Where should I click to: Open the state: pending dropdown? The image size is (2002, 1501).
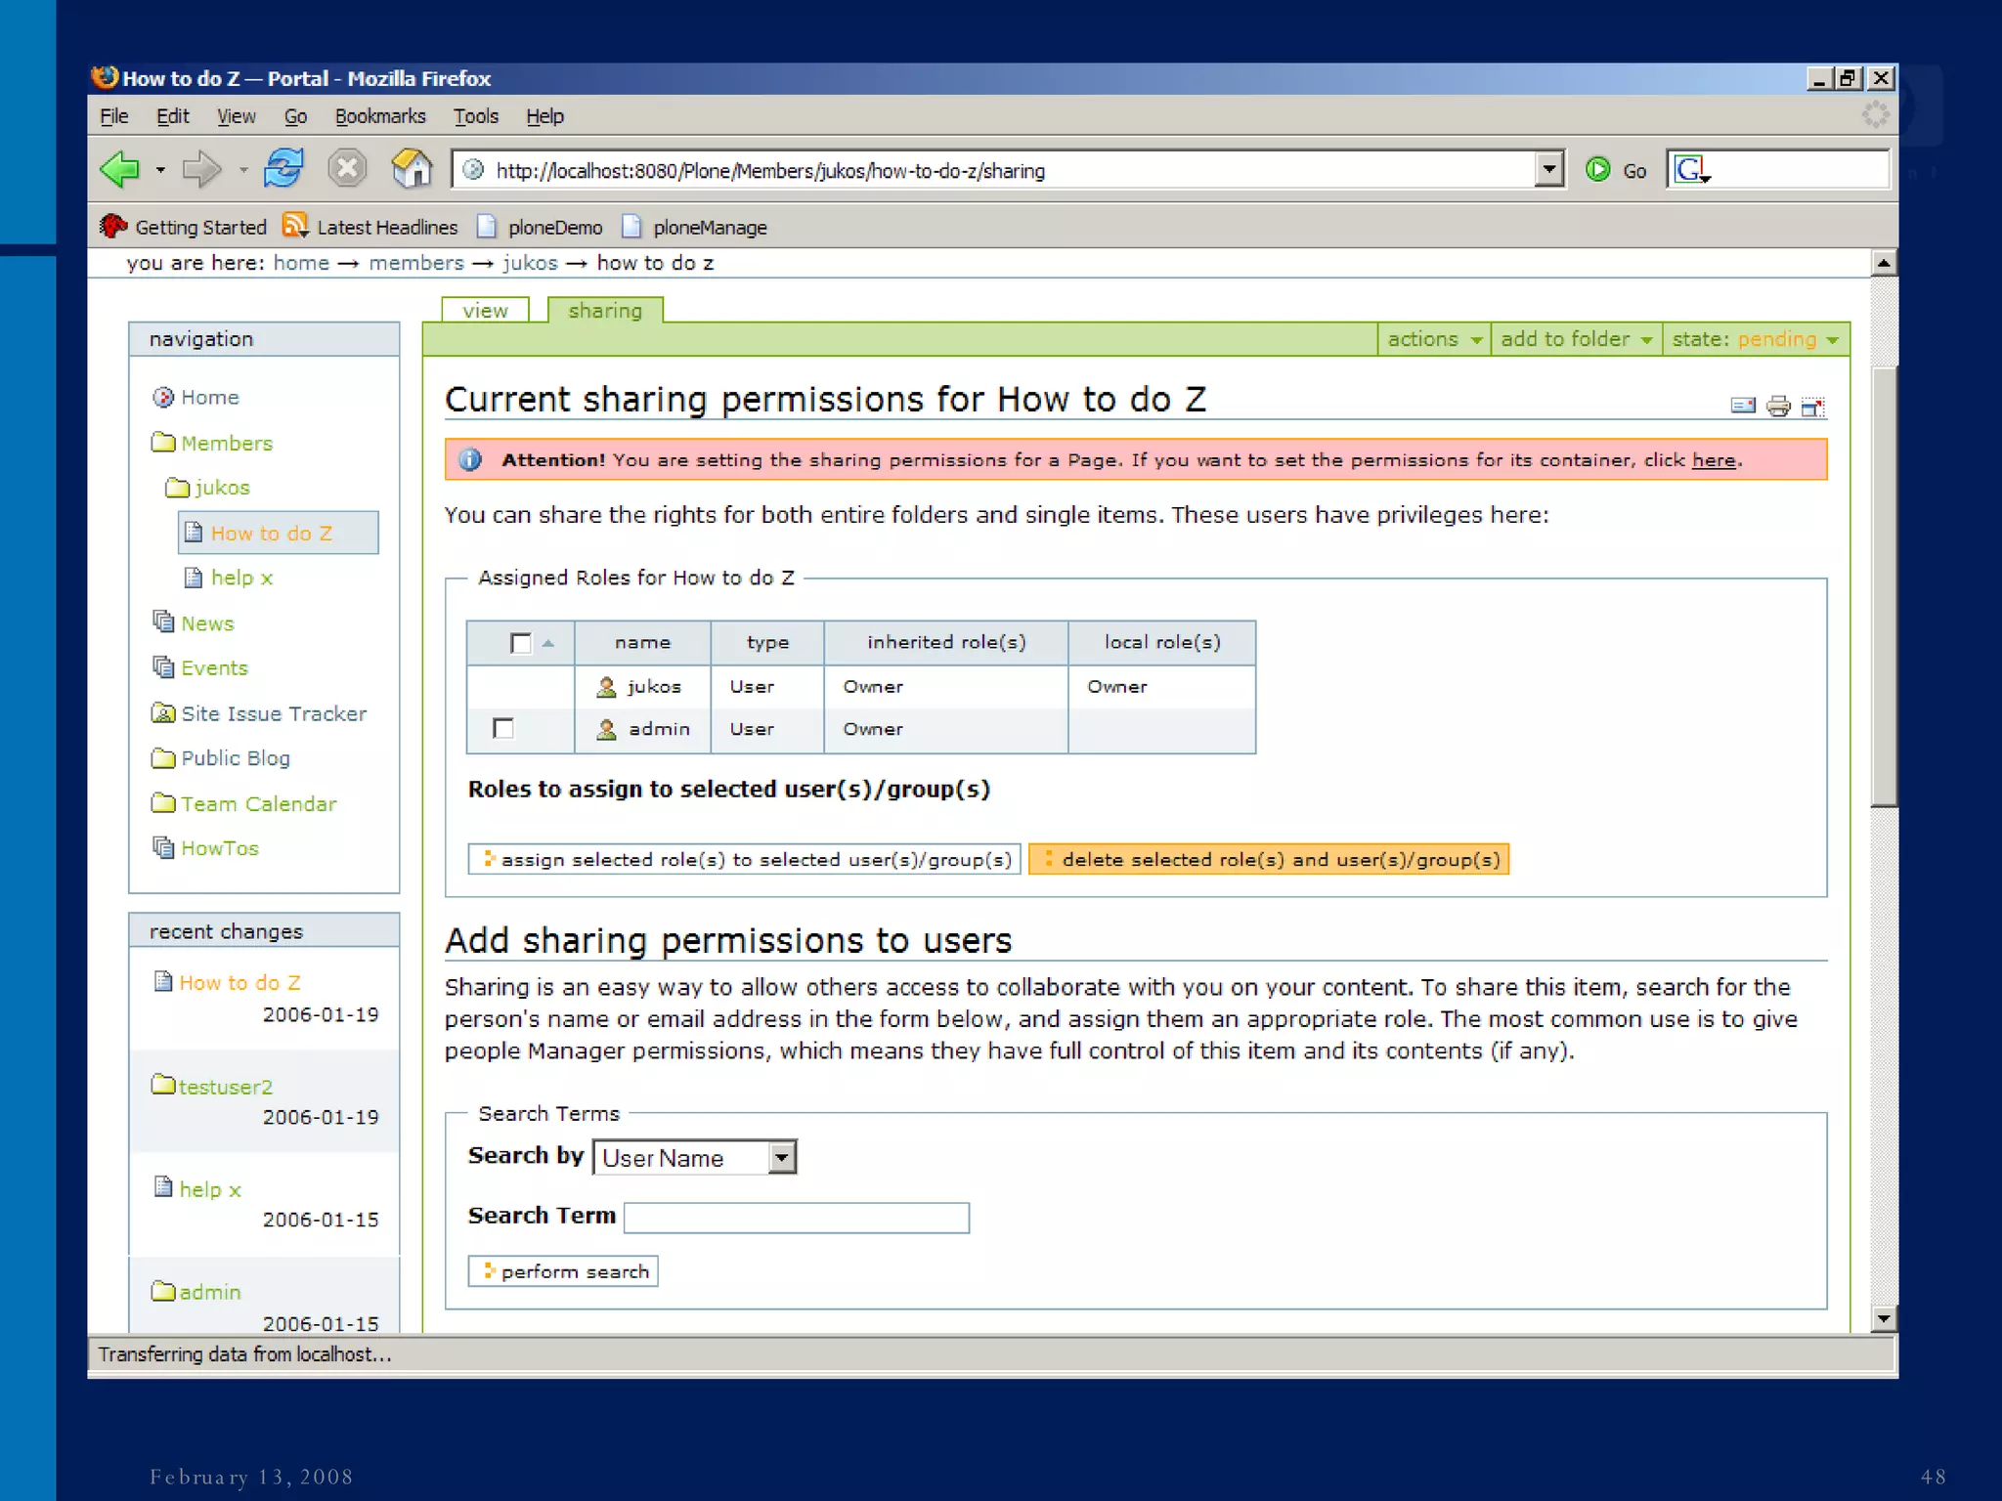(x=1755, y=339)
